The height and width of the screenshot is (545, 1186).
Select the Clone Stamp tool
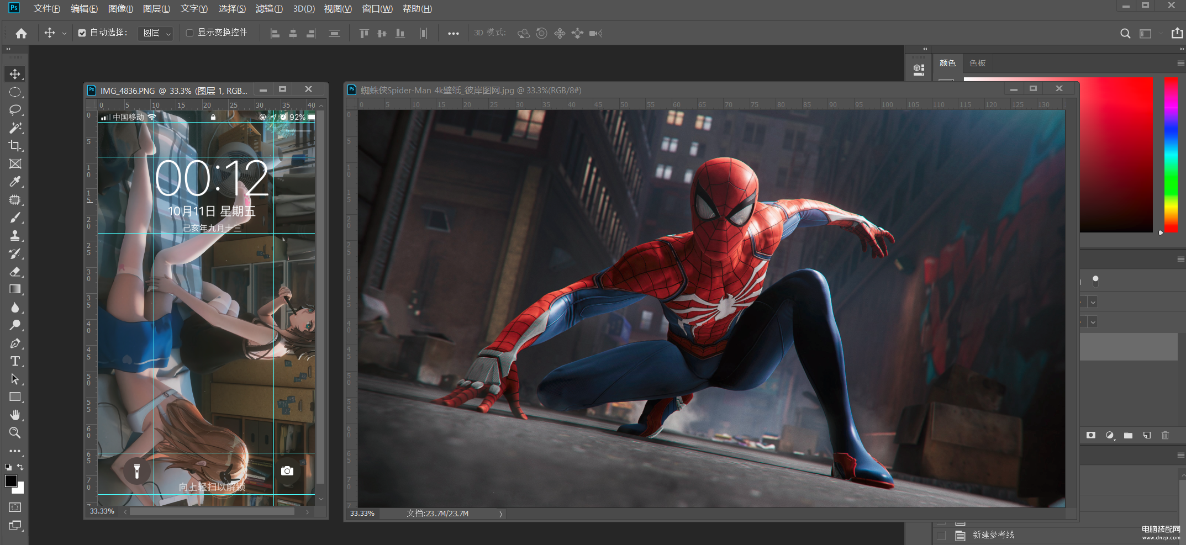tap(15, 236)
